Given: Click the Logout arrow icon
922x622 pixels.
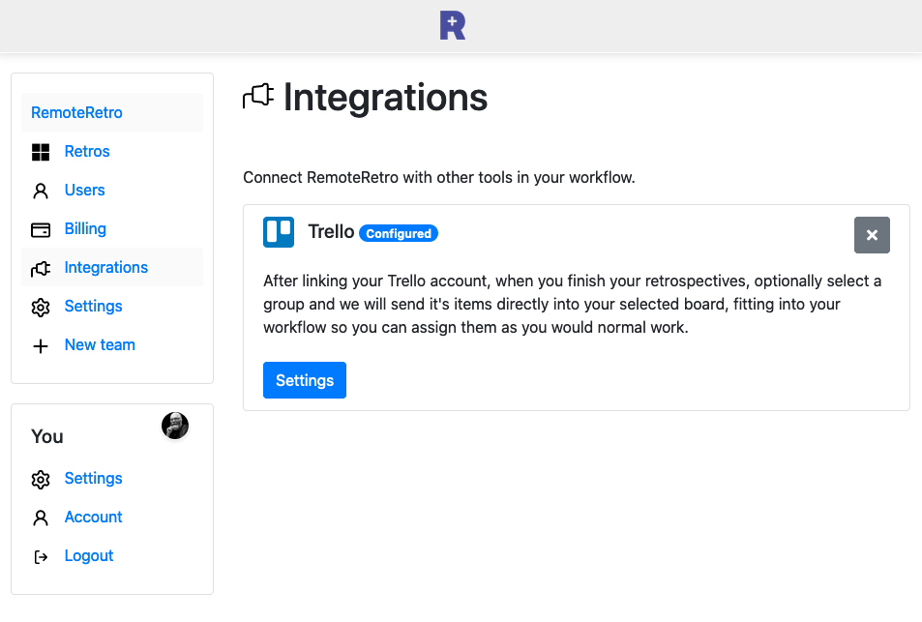Looking at the screenshot, I should click(41, 557).
